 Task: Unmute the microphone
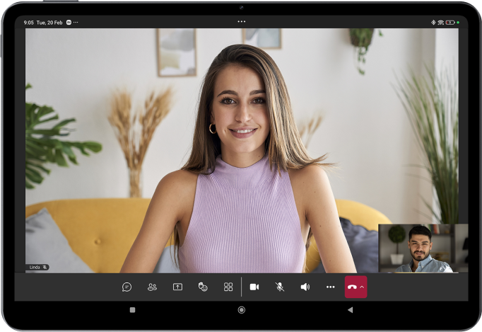pyautogui.click(x=280, y=287)
